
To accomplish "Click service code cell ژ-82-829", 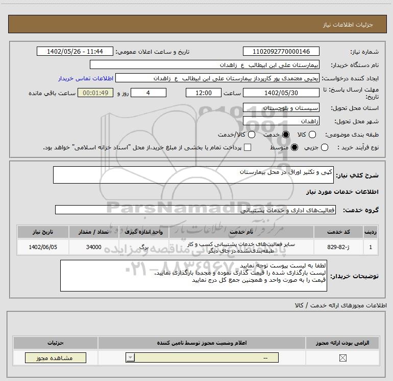I will [x=338, y=247].
